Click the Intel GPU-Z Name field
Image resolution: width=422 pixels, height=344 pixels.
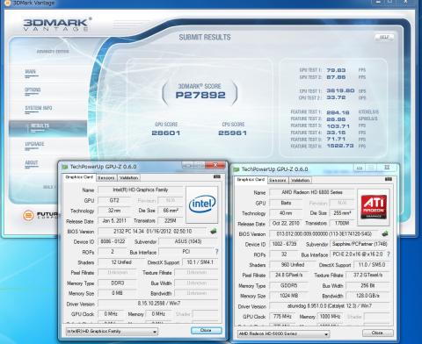[141, 190]
